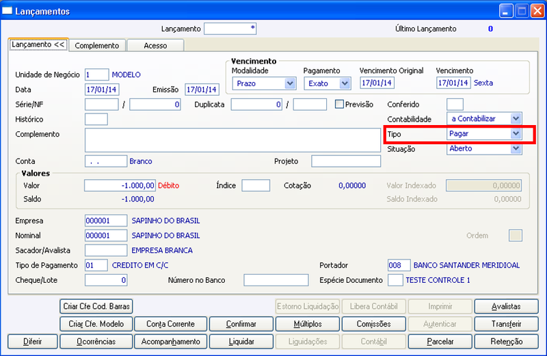
Task: Minimize the Lançamentos window
Action: (x=506, y=11)
